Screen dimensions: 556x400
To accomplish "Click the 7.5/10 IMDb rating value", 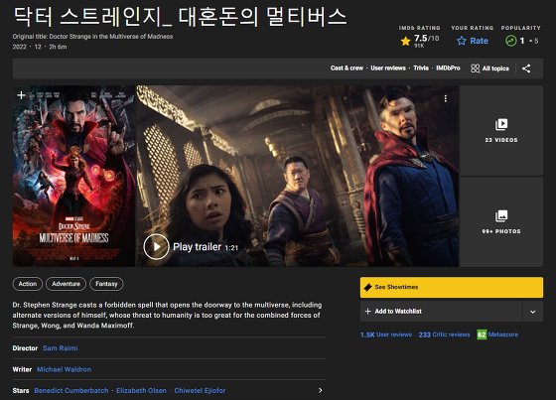I will 427,39.
